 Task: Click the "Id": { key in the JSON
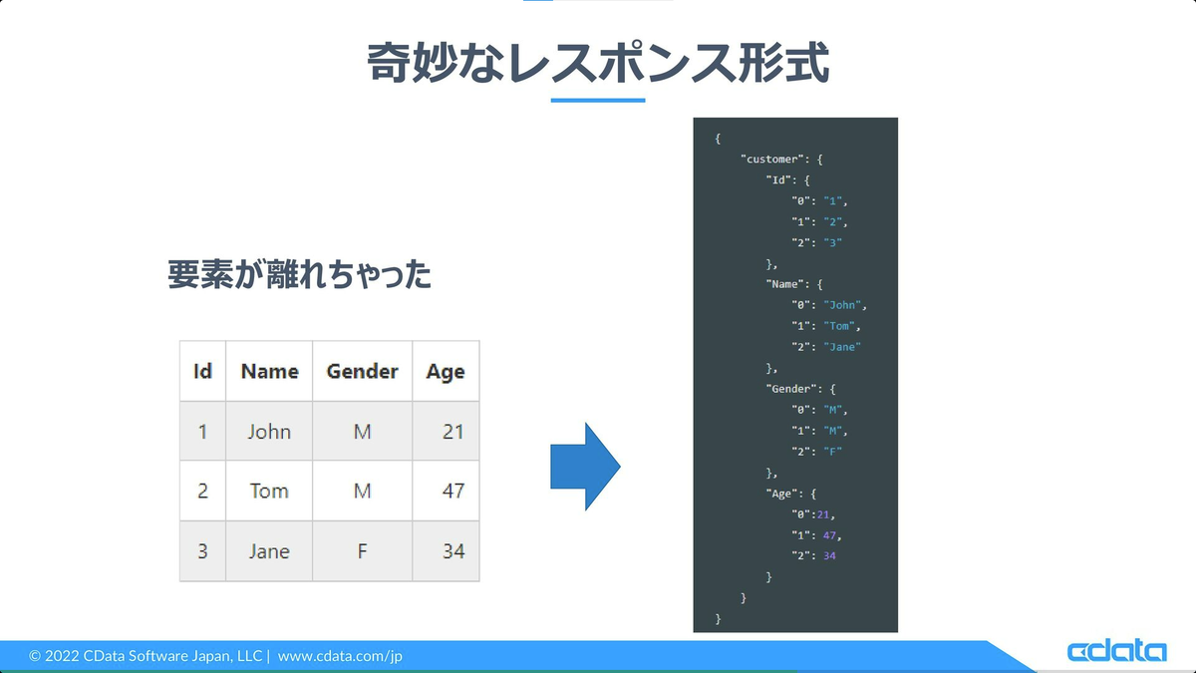click(789, 179)
